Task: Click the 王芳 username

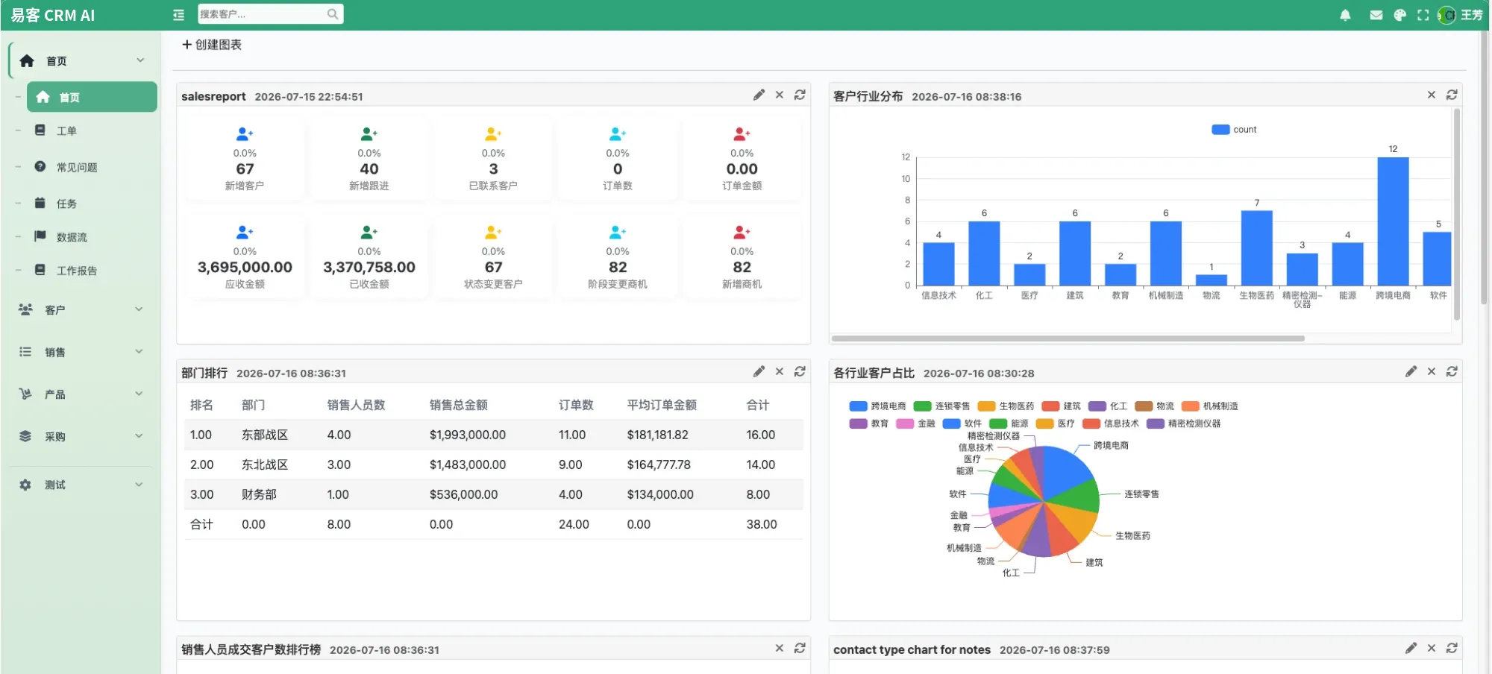Action: pyautogui.click(x=1471, y=15)
